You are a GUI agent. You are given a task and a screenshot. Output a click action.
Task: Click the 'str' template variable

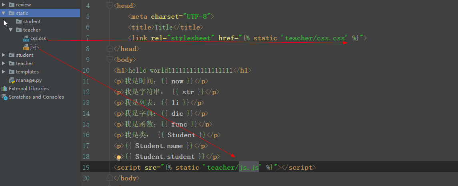point(188,92)
